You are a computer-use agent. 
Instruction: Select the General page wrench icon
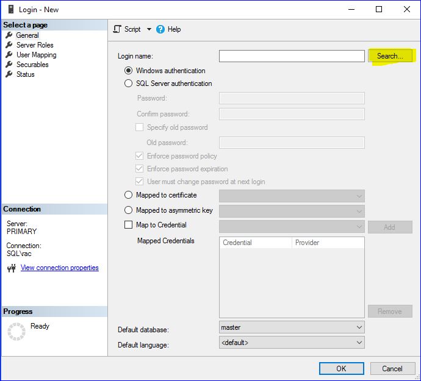[9, 35]
